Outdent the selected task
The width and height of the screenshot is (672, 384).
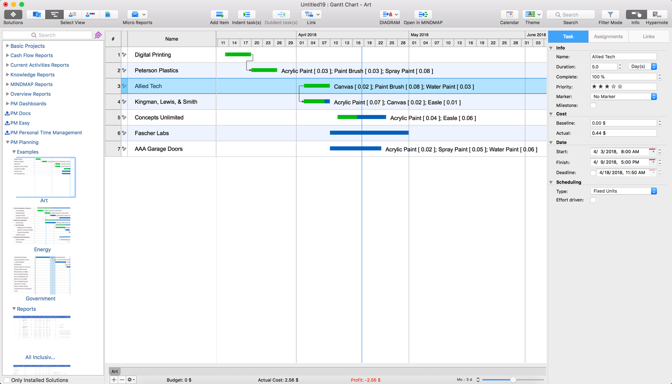coord(281,15)
